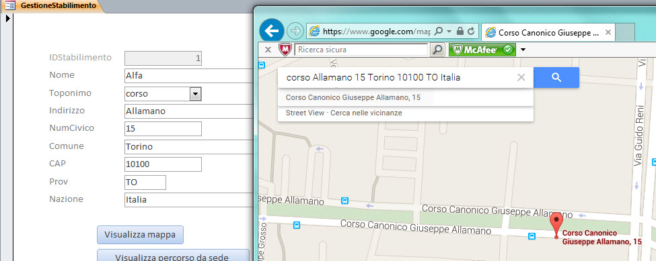Click Cerca nelle vicinanze link
Screen dimensions: 656x261
coord(366,113)
